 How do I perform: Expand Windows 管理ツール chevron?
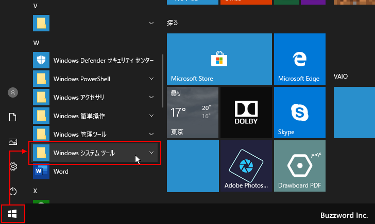point(151,134)
